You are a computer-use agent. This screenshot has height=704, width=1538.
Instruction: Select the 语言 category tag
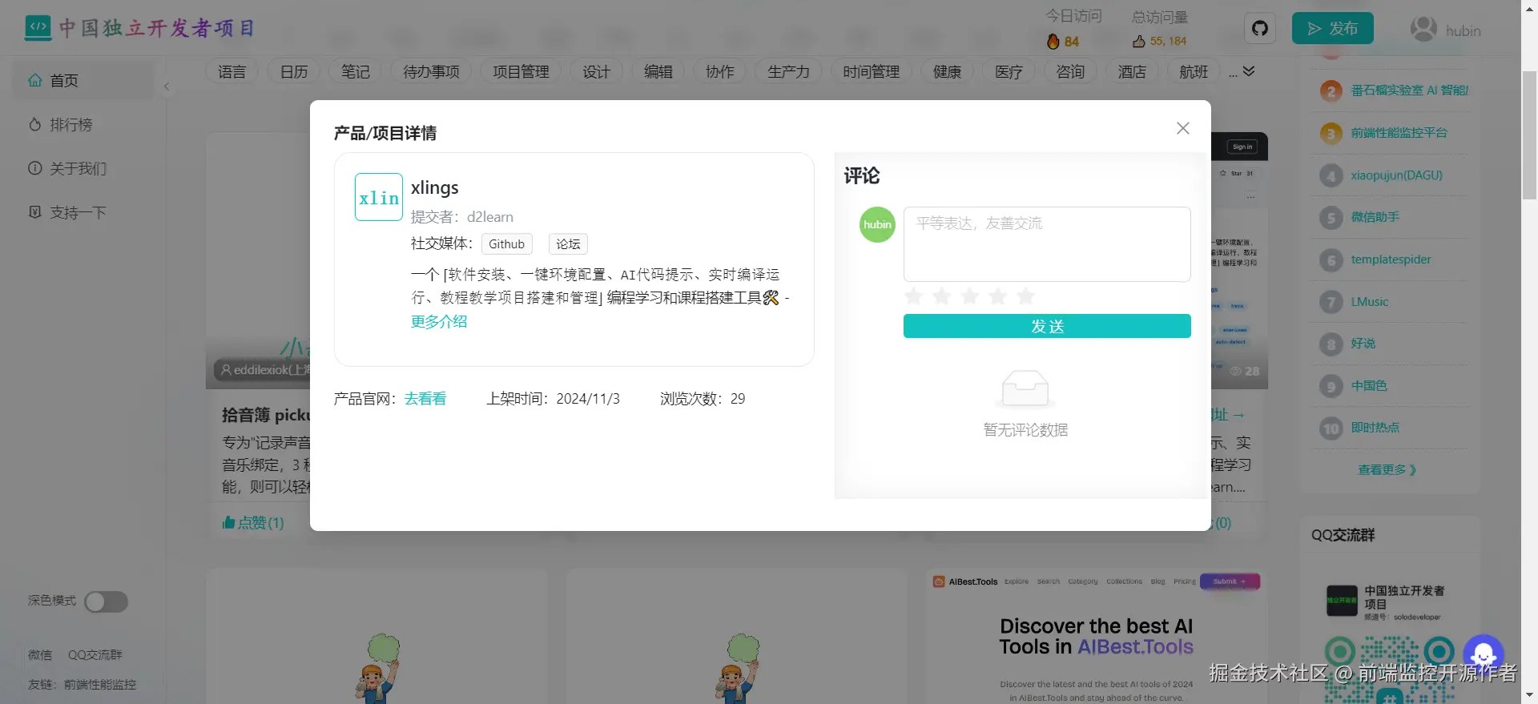coord(232,72)
